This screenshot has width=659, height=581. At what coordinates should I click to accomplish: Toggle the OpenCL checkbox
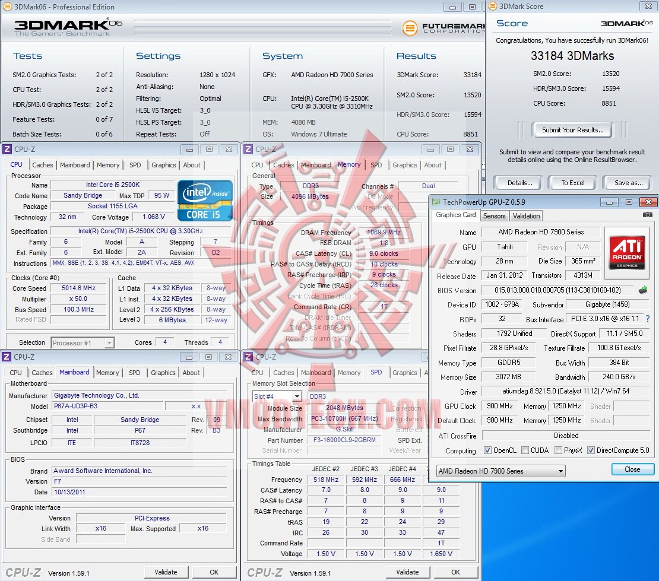[487, 450]
